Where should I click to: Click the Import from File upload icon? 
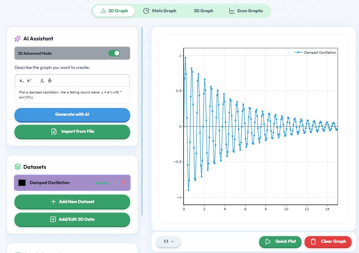tap(54, 131)
